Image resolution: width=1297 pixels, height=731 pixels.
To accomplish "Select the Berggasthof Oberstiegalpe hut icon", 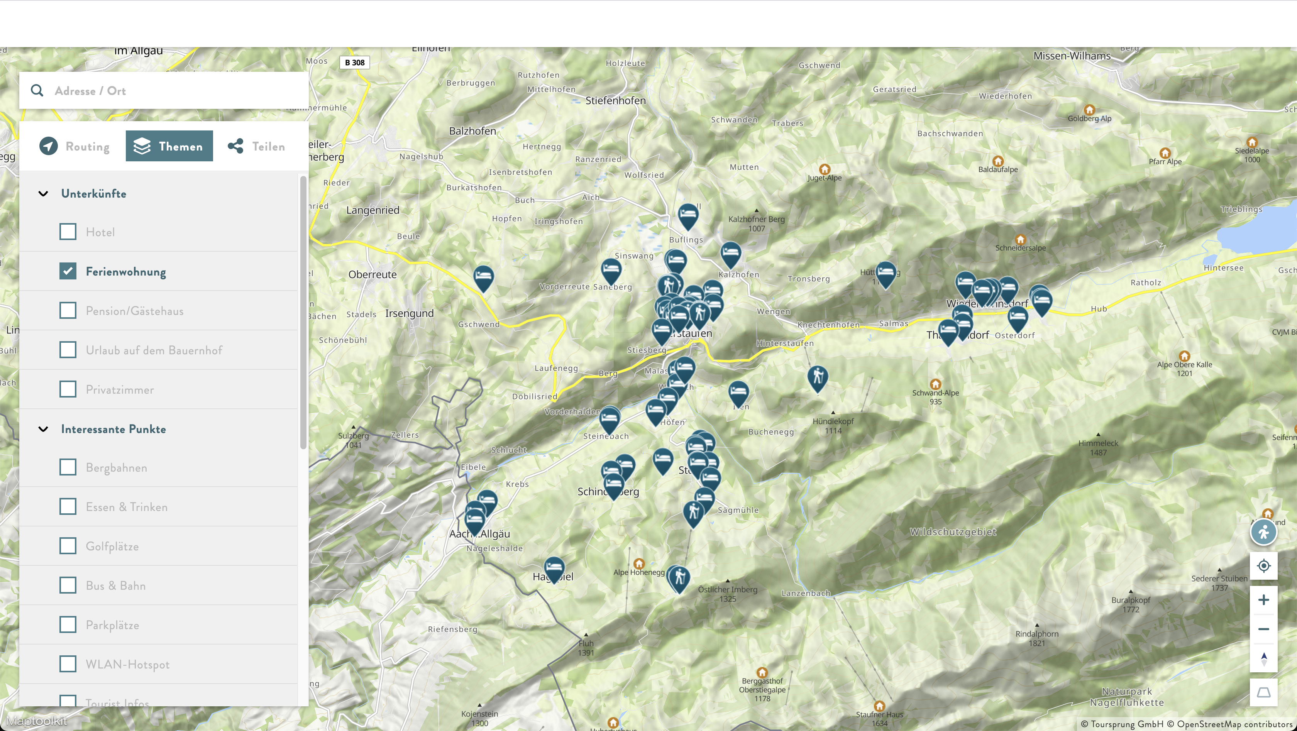I will pos(762,673).
